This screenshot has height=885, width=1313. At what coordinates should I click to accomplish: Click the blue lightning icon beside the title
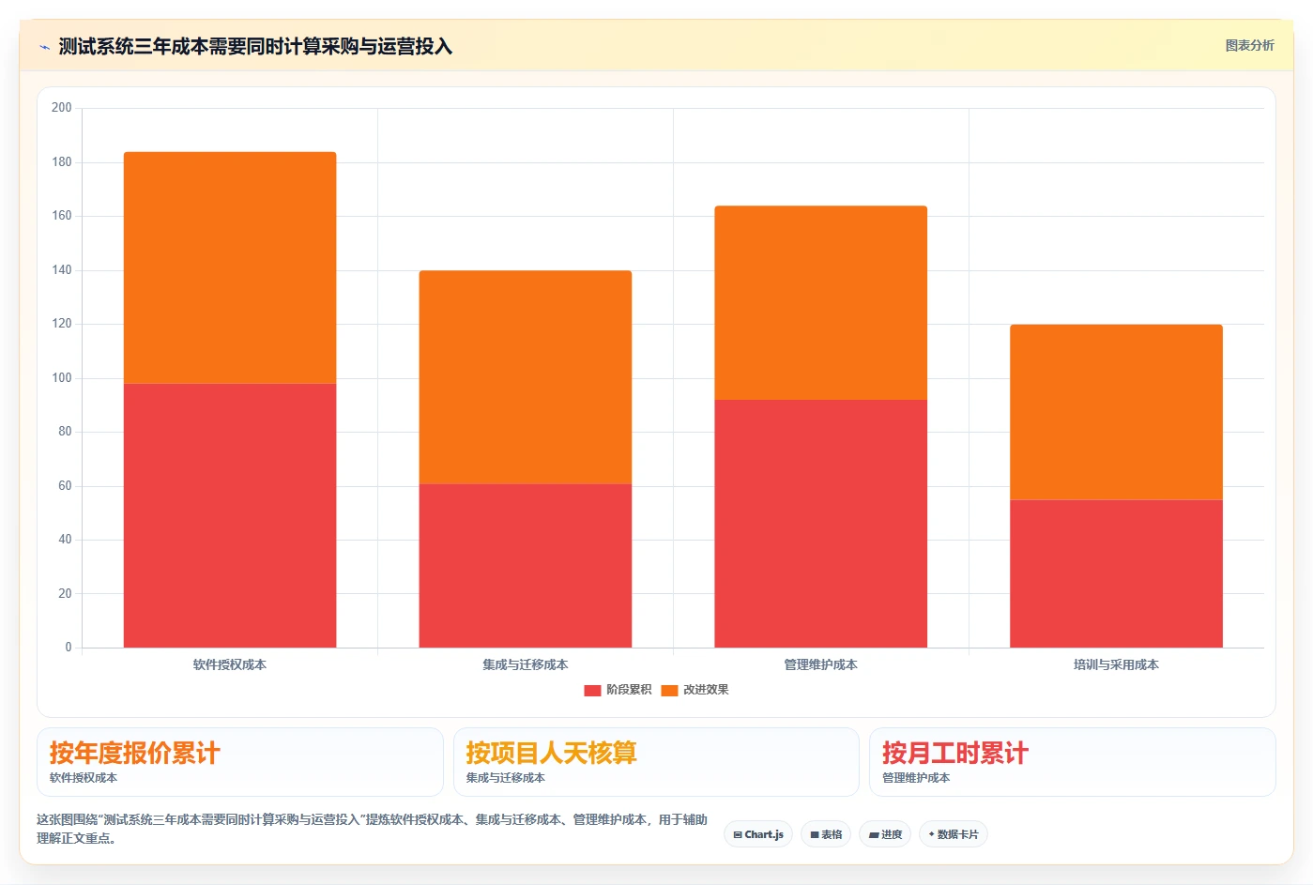click(44, 47)
